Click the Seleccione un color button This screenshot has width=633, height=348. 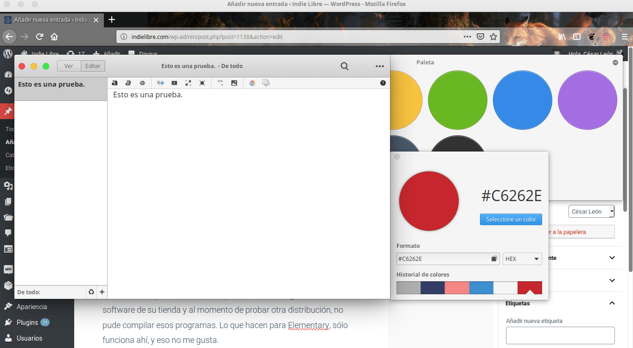[x=511, y=219]
